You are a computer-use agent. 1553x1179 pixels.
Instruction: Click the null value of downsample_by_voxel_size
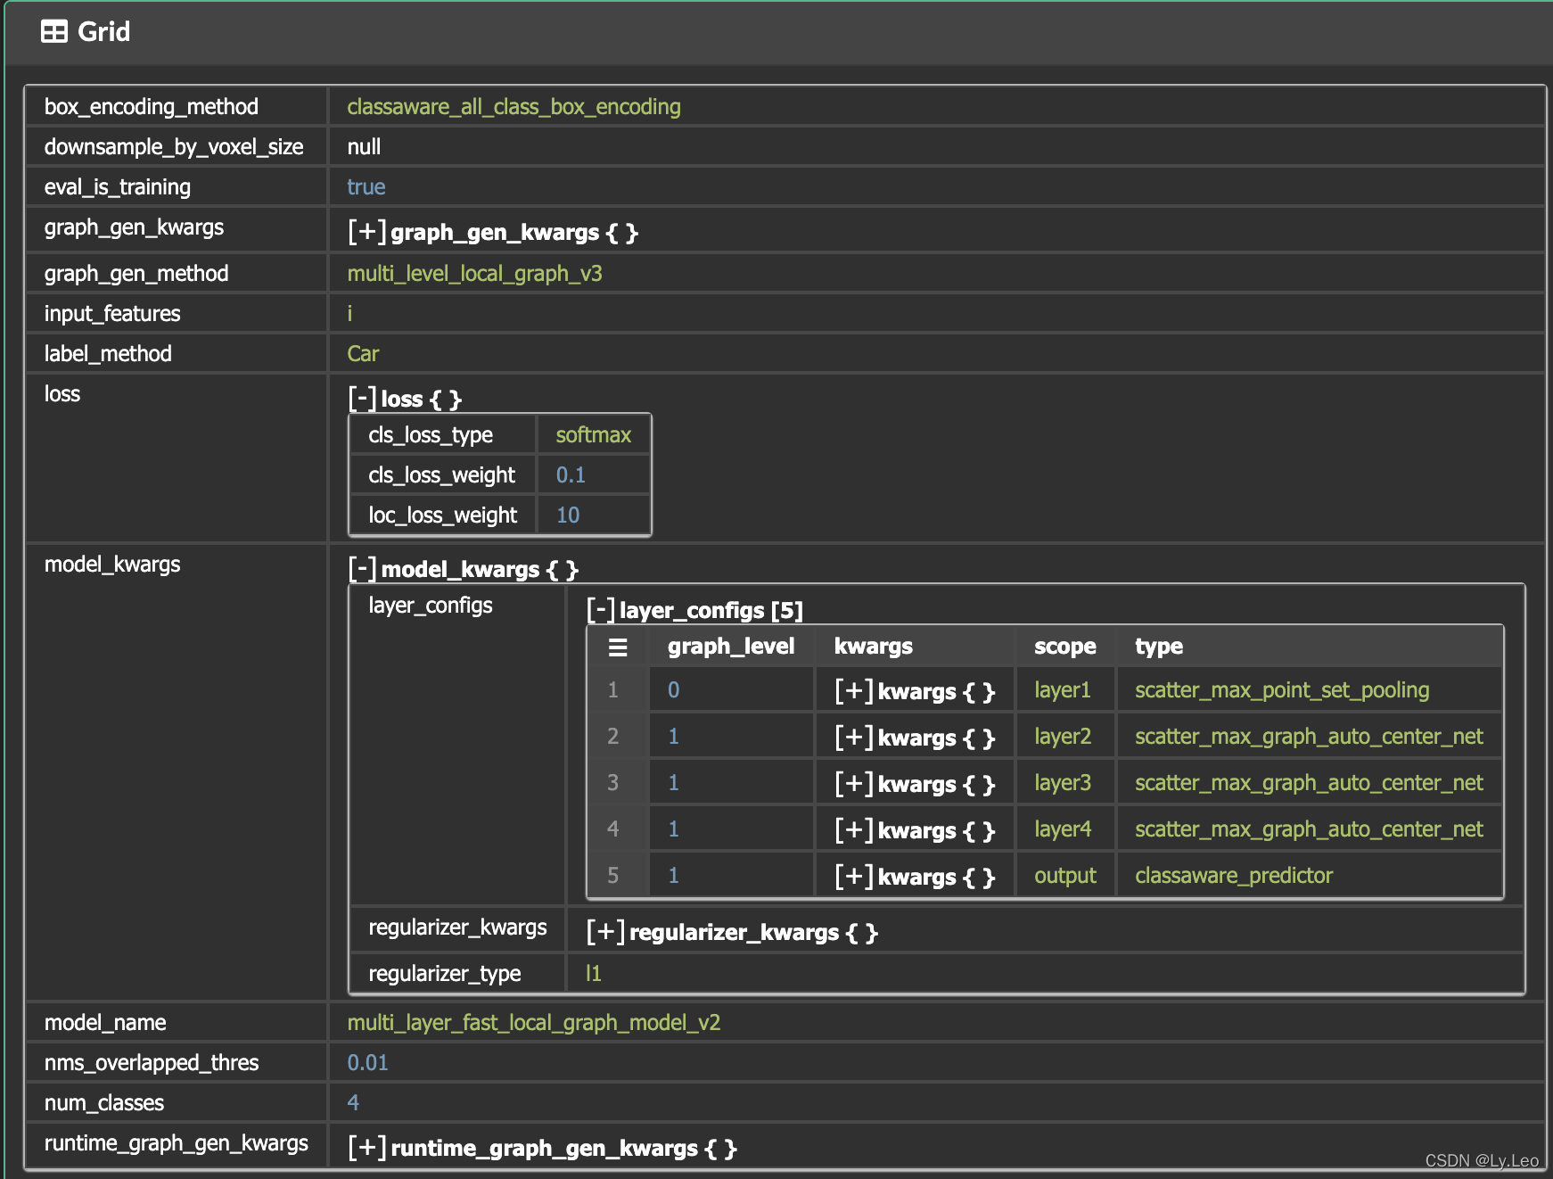coord(364,147)
